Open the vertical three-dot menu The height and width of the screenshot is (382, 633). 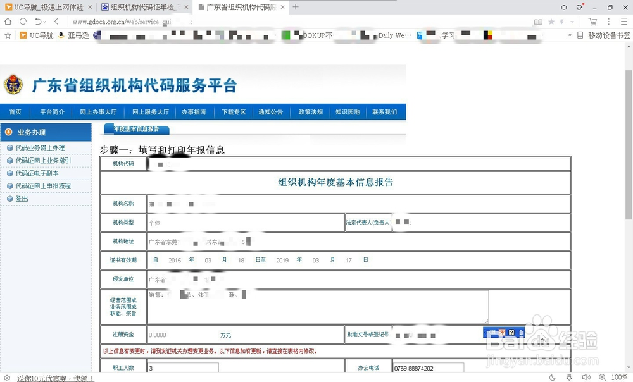[x=609, y=22]
